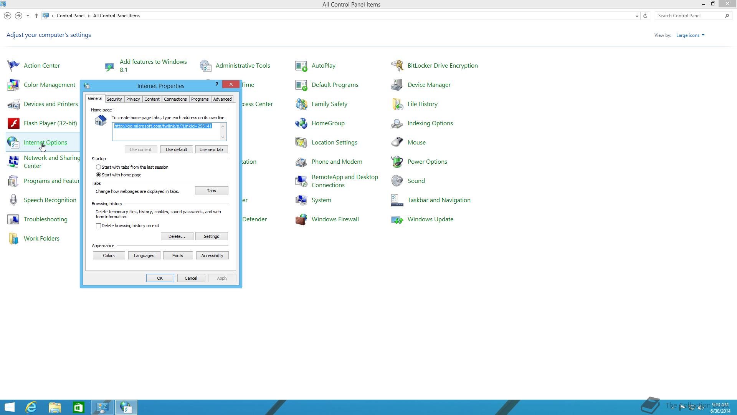Open the Accessibility button
The height and width of the screenshot is (415, 737).
tap(212, 256)
